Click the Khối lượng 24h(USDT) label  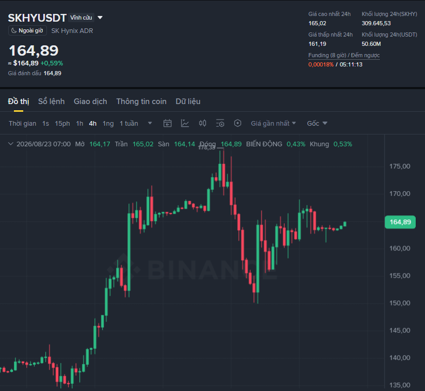click(x=389, y=35)
